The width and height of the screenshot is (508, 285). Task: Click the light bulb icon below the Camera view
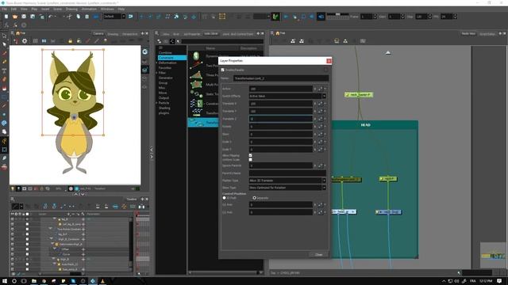pos(13,188)
